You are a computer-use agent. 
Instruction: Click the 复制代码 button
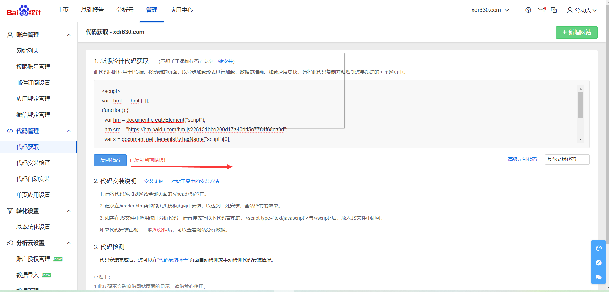(x=110, y=160)
